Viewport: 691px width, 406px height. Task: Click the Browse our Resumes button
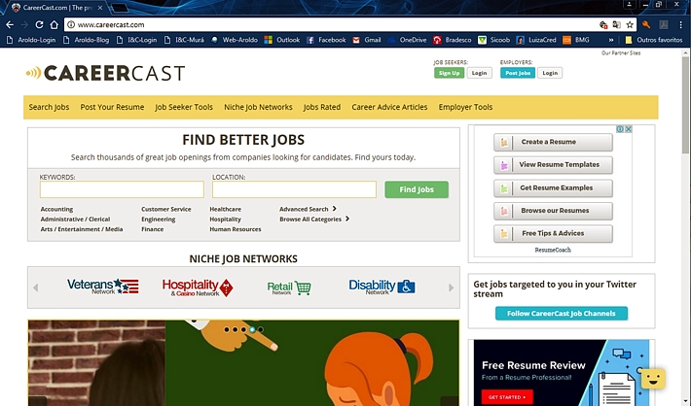(553, 211)
